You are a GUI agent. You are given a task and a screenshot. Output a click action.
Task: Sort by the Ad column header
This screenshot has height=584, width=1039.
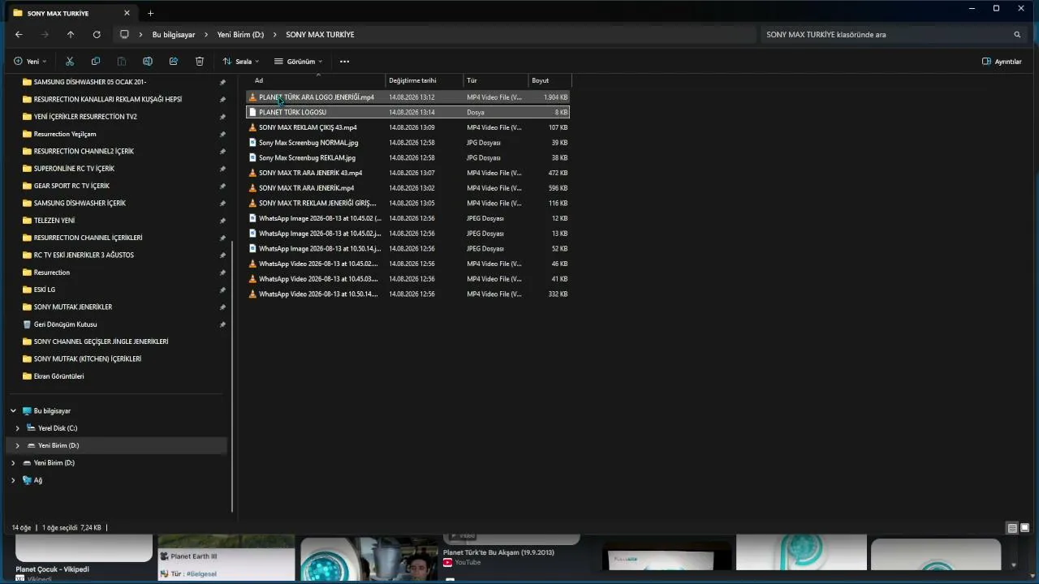pos(315,80)
